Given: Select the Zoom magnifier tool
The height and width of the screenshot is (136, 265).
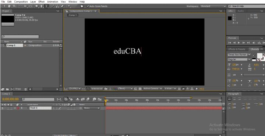Looking at the screenshot, I should point(14,6).
